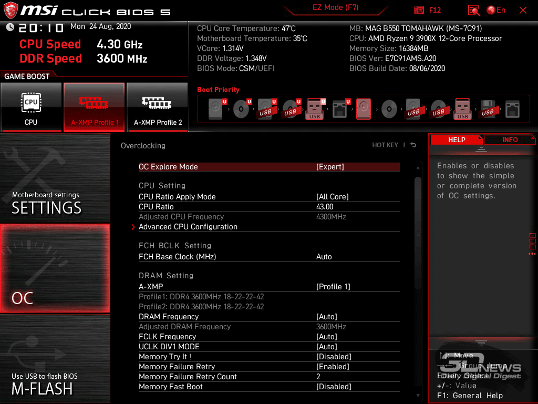Click the HOT KEY button
538x404 pixels.
[x=385, y=145]
